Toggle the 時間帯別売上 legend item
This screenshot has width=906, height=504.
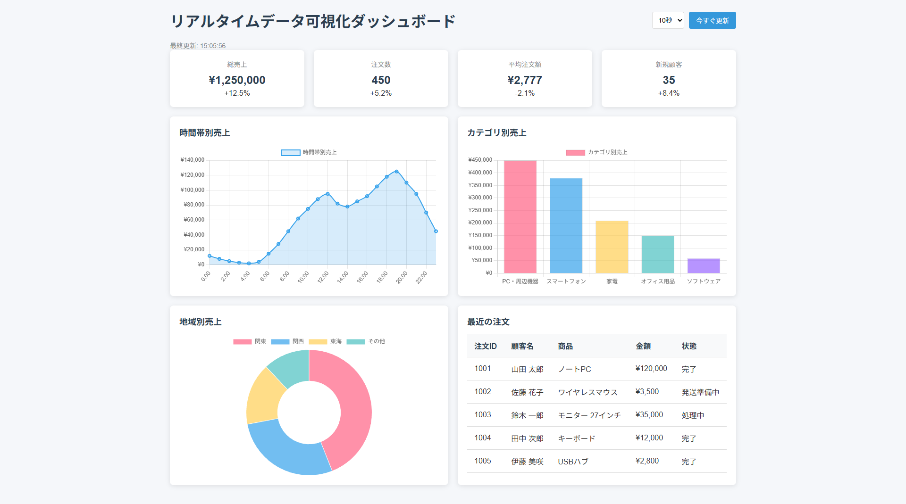coord(309,152)
